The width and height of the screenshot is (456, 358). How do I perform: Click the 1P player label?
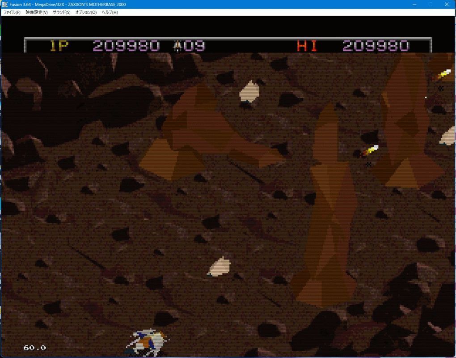pos(59,46)
